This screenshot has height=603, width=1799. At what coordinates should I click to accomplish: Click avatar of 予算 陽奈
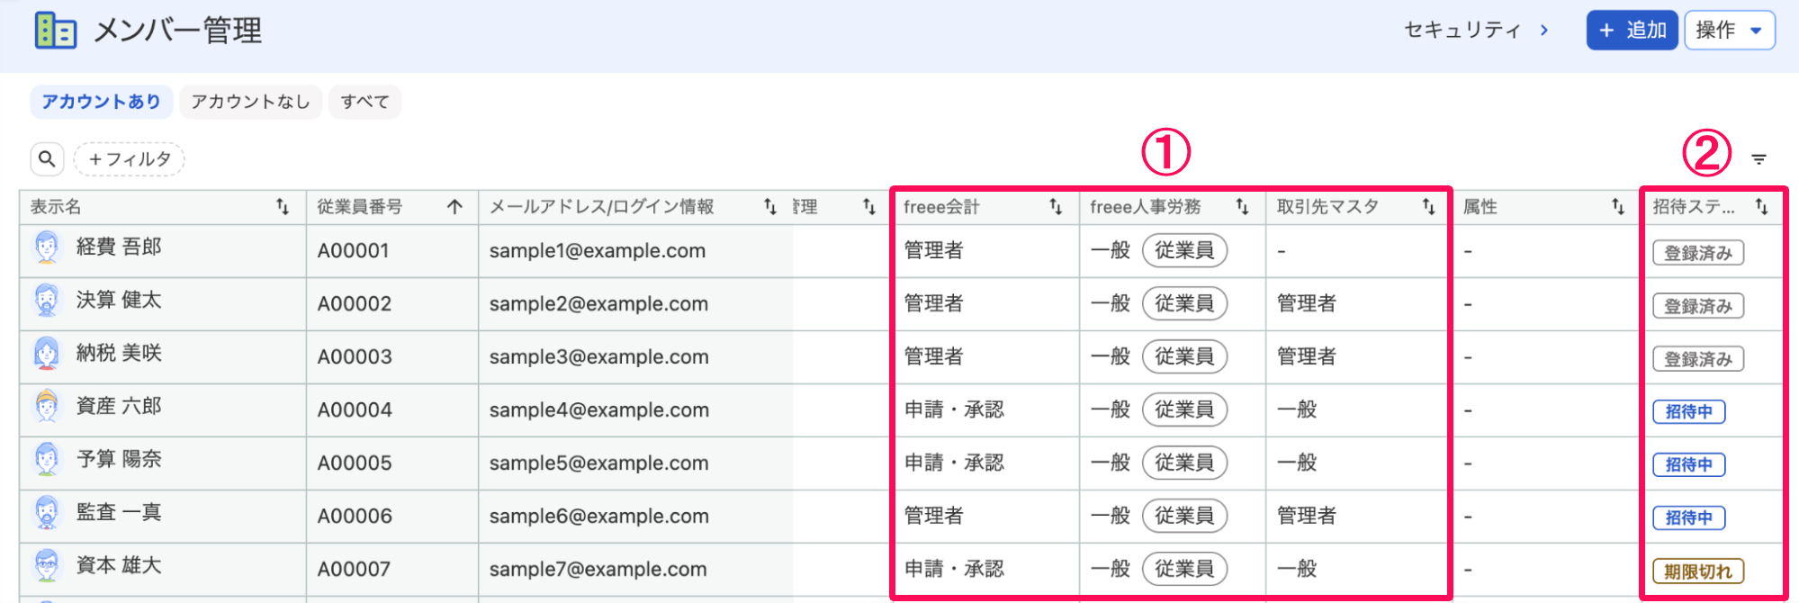tap(47, 460)
